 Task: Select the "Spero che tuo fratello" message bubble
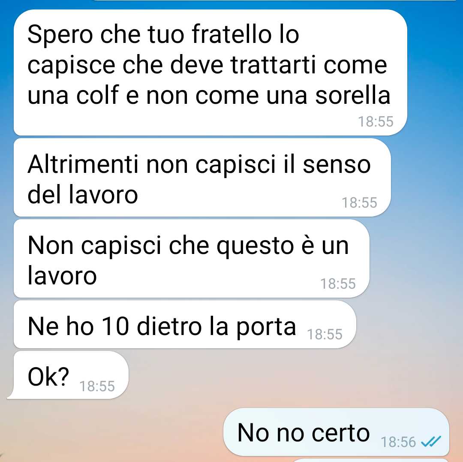pyautogui.click(x=210, y=72)
